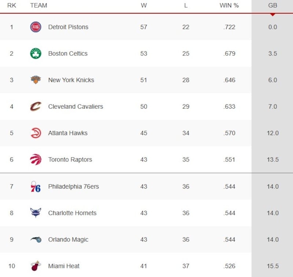Click the TEAM column header

coord(38,6)
